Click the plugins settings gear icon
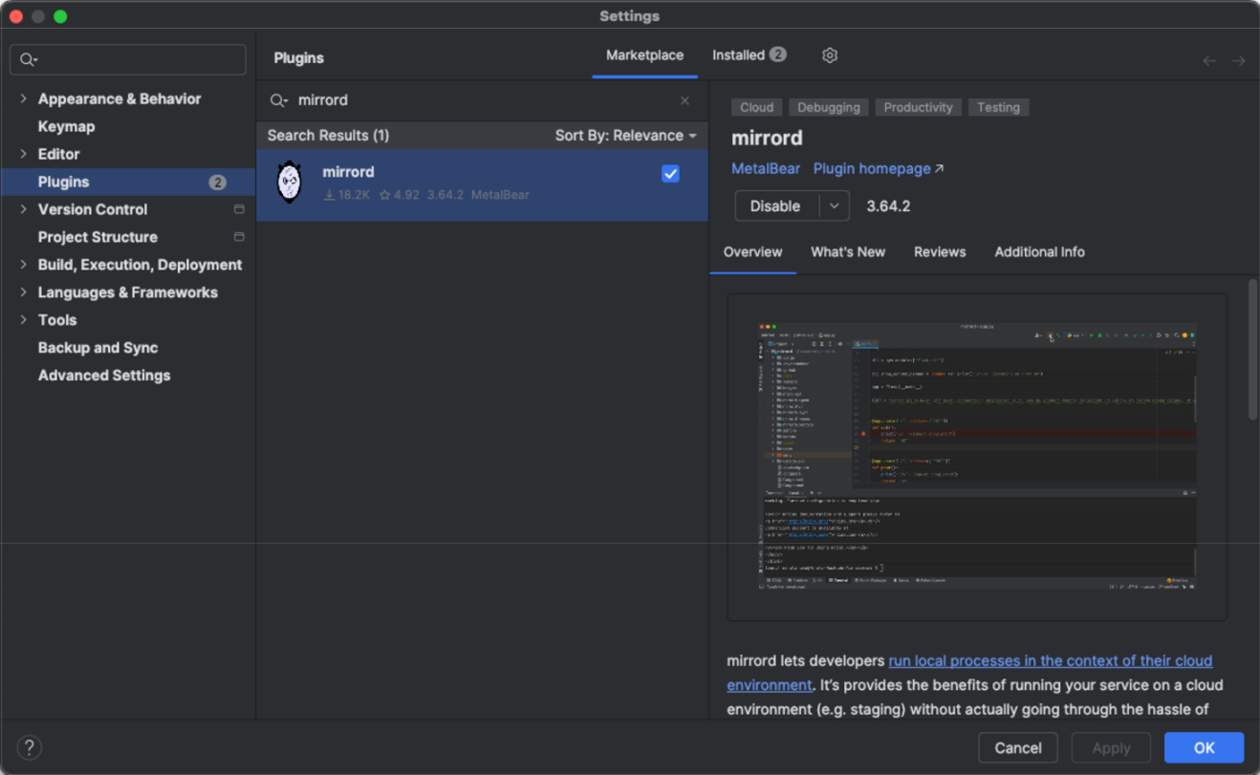The image size is (1260, 775). [830, 55]
